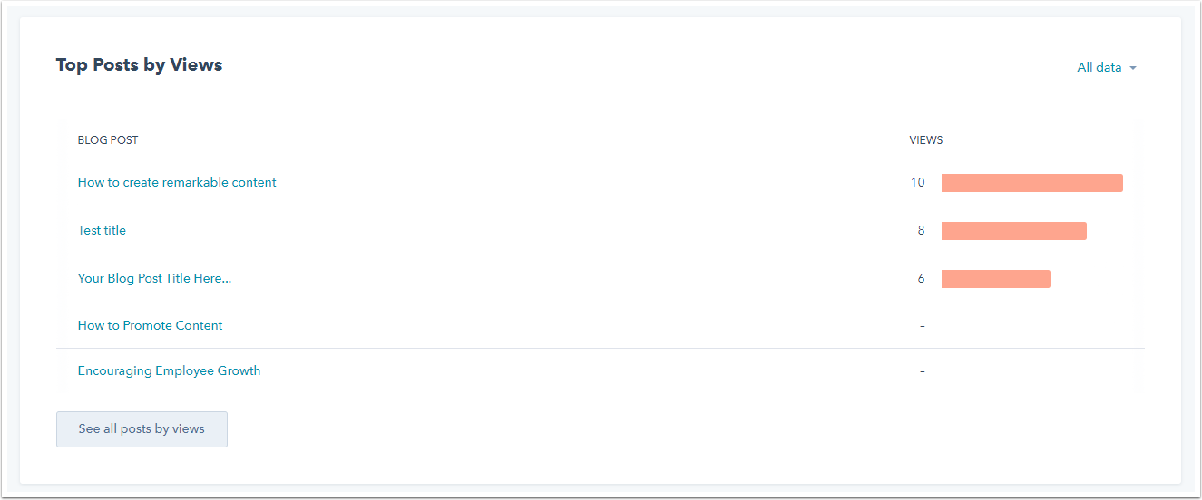
Task: Open the All data filter dropdown
Action: [1107, 68]
